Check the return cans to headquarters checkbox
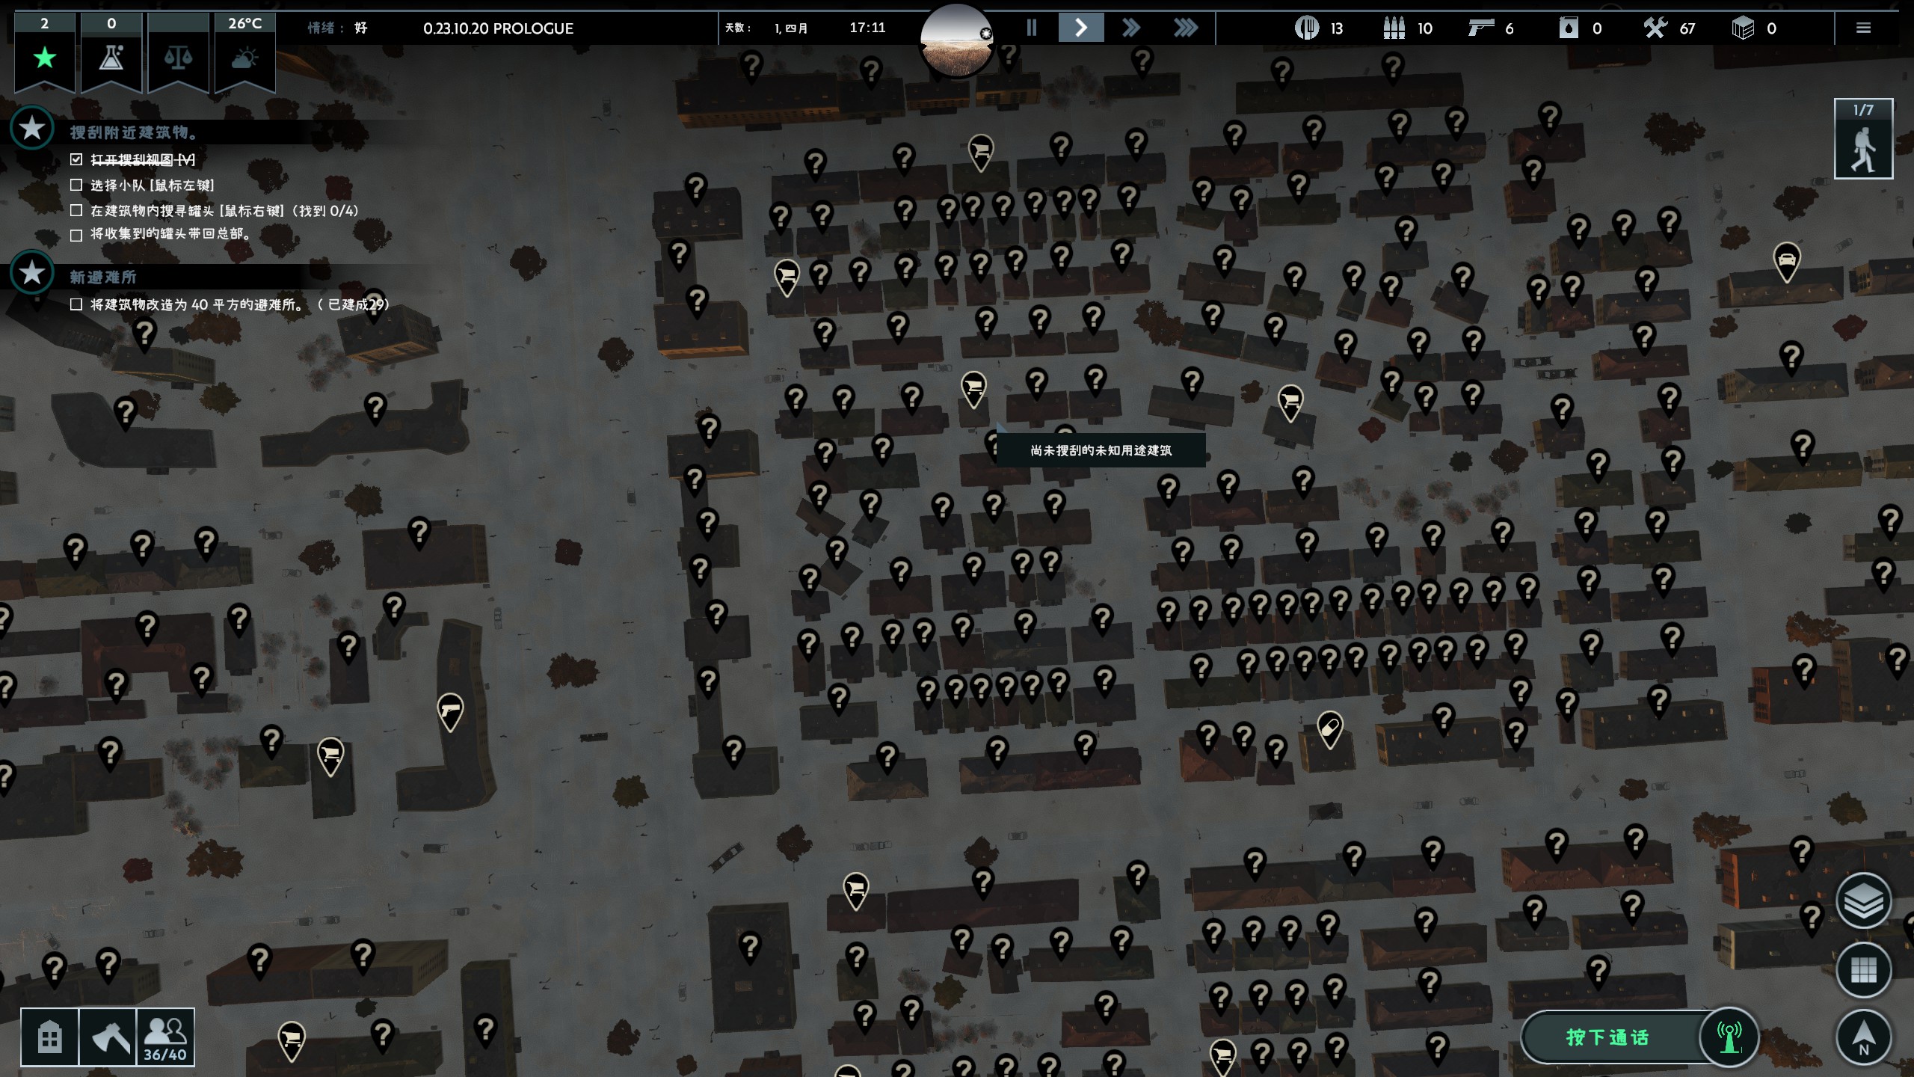The width and height of the screenshot is (1914, 1077). [x=76, y=235]
